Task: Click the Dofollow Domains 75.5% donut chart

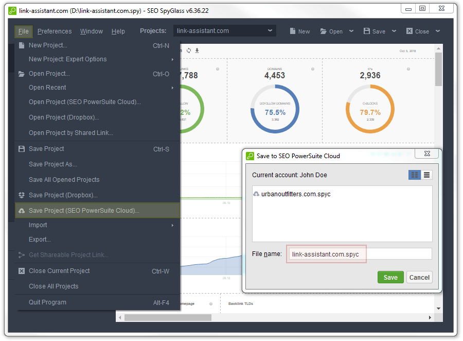Action: pos(275,109)
